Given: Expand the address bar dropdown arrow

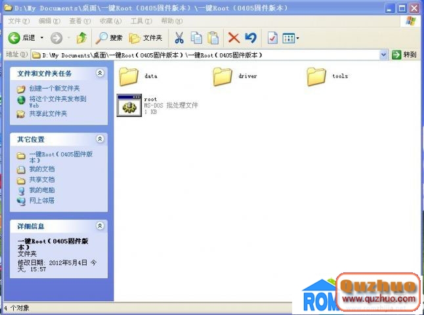Looking at the screenshot, I should (x=383, y=55).
